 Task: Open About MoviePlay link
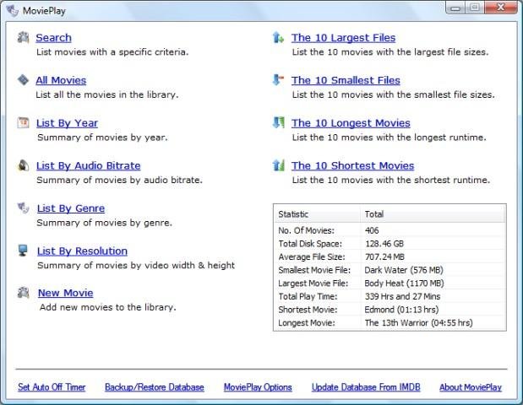(471, 387)
